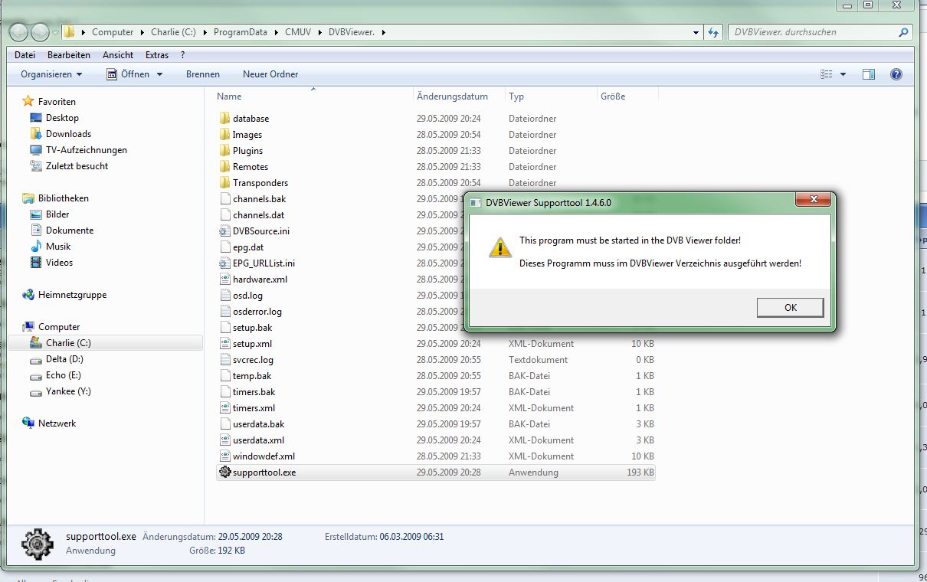Screen dimensions: 927x582
Task: Open TV-Aufzeichnungen in favorites
Action: click(87, 150)
